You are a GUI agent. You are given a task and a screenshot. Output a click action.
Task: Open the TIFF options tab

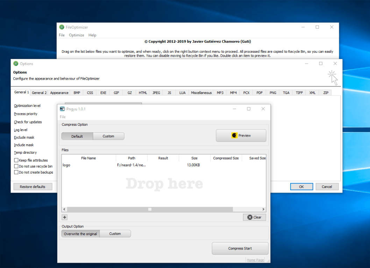299,93
